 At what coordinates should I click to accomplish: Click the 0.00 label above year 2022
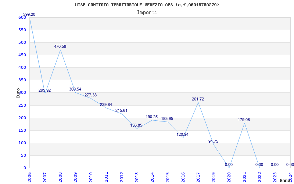click(259, 164)
